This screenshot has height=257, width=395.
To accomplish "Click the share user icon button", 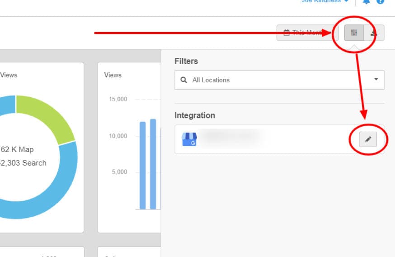I will point(374,33).
